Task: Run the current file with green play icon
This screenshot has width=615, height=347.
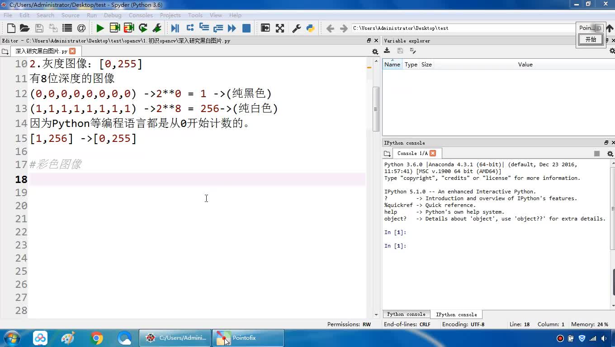Action: click(x=100, y=28)
